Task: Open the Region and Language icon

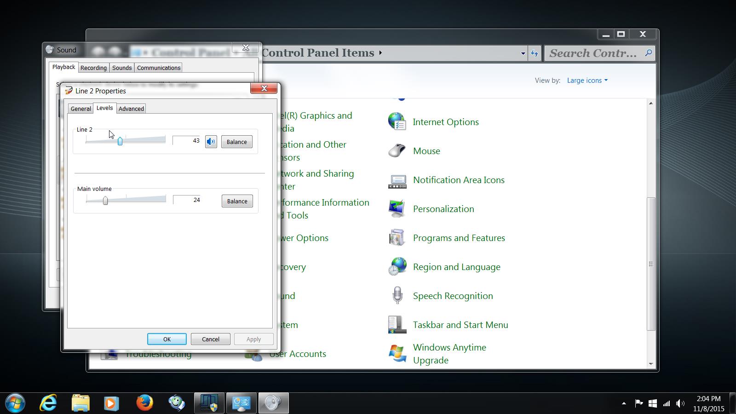Action: 397,267
